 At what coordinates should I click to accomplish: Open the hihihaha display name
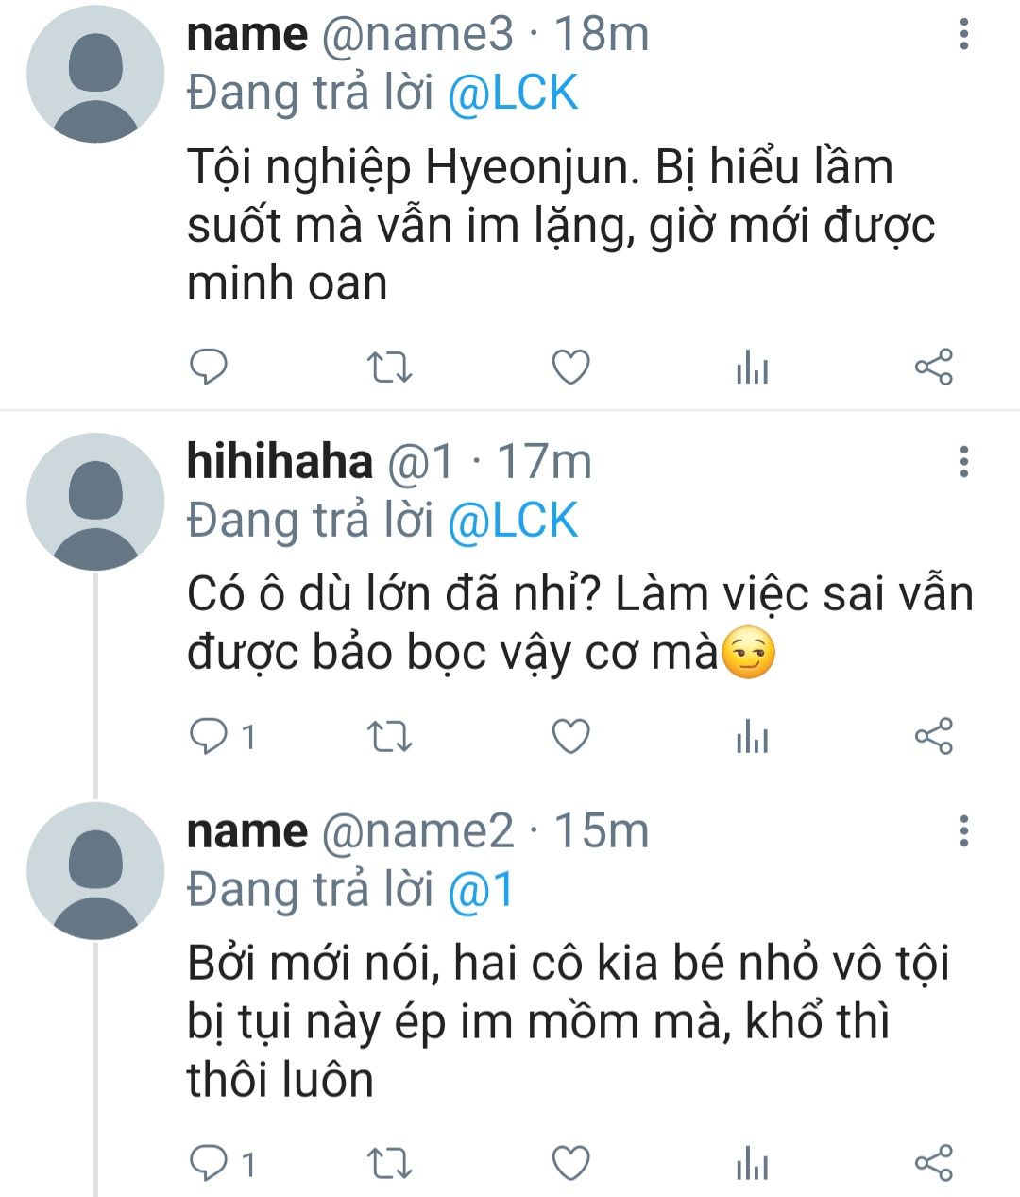[280, 461]
